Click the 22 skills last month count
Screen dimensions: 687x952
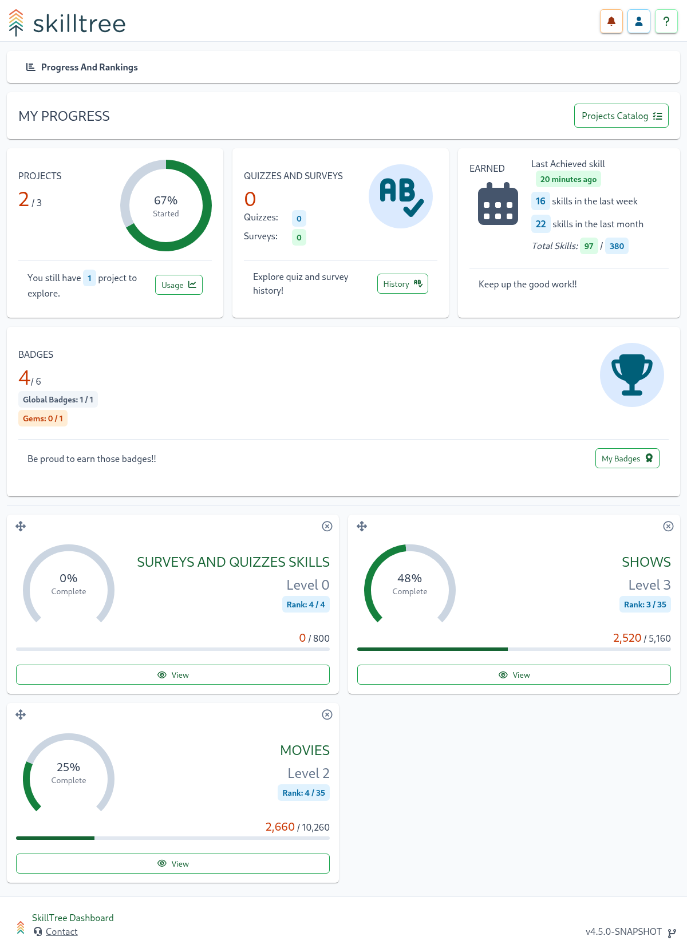(x=540, y=224)
